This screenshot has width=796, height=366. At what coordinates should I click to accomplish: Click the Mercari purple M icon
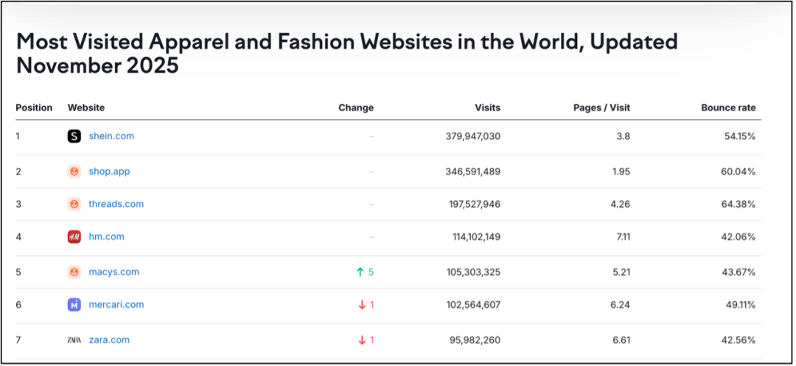pyautogui.click(x=74, y=304)
